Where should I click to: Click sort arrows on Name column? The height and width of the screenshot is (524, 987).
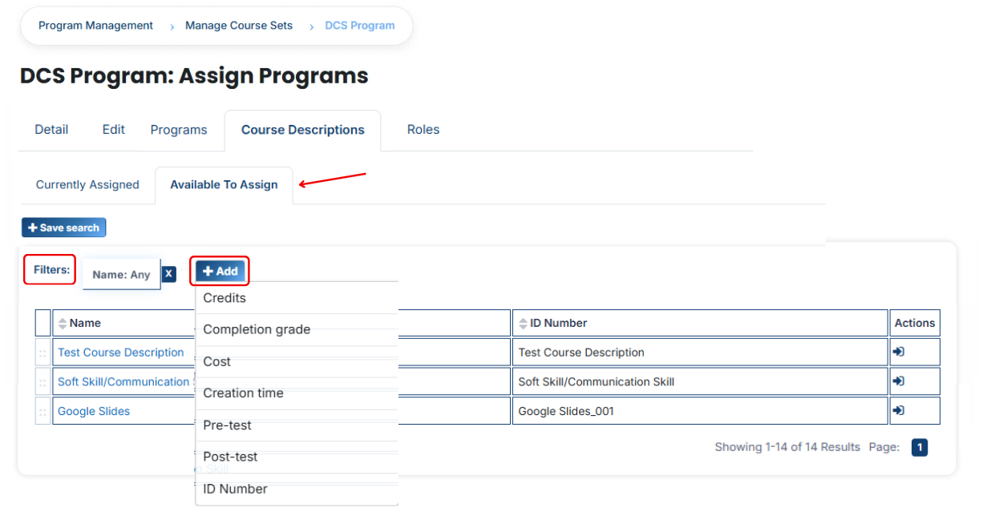pyautogui.click(x=63, y=323)
